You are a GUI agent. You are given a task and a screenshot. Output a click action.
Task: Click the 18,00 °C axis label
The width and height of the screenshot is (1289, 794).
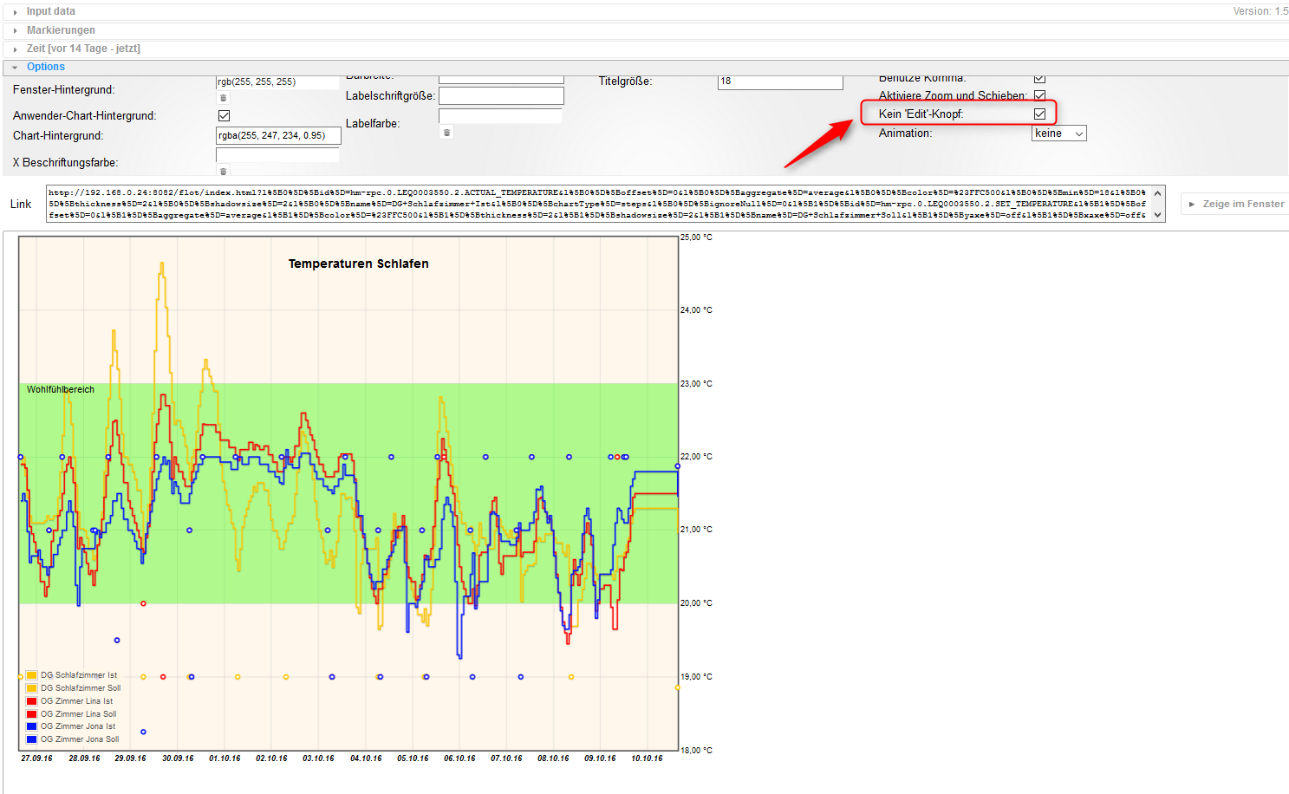[696, 751]
